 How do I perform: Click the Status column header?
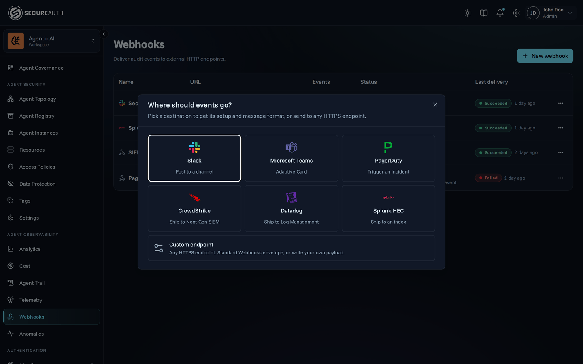point(368,82)
